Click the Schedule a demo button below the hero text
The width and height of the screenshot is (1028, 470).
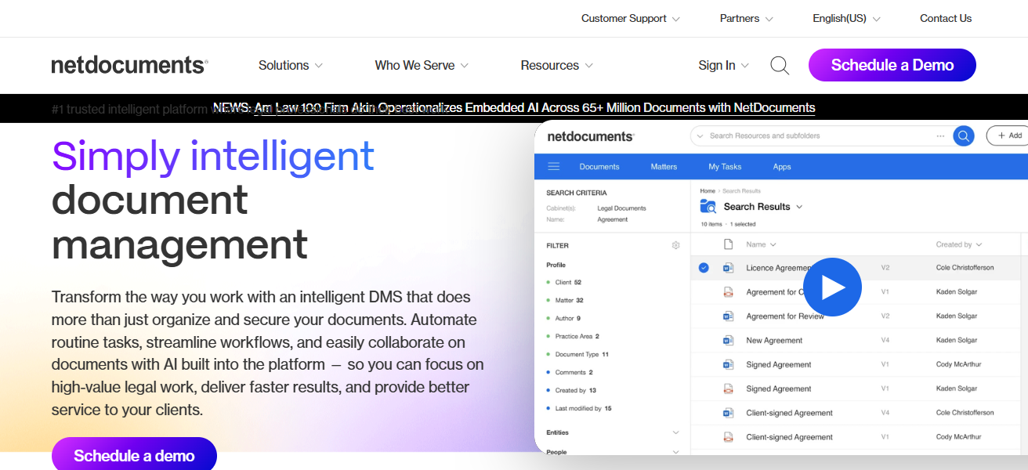134,455
